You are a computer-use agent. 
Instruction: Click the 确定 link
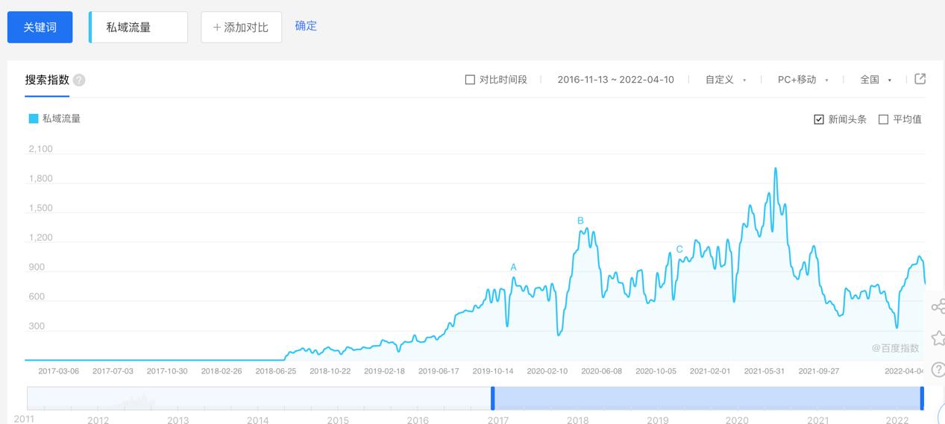click(x=306, y=26)
